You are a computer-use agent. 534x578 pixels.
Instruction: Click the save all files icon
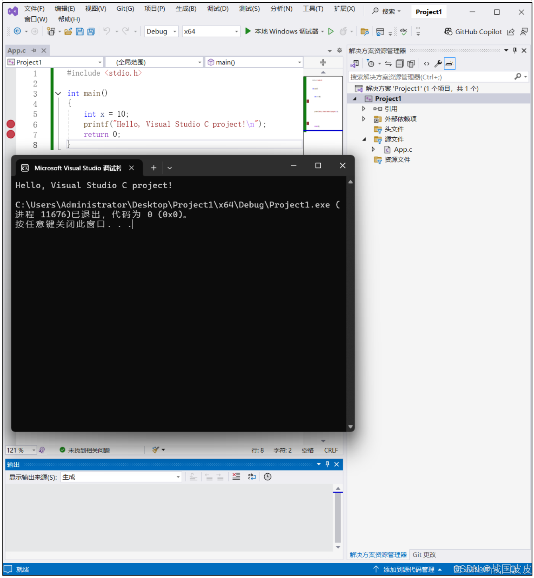pyautogui.click(x=91, y=31)
